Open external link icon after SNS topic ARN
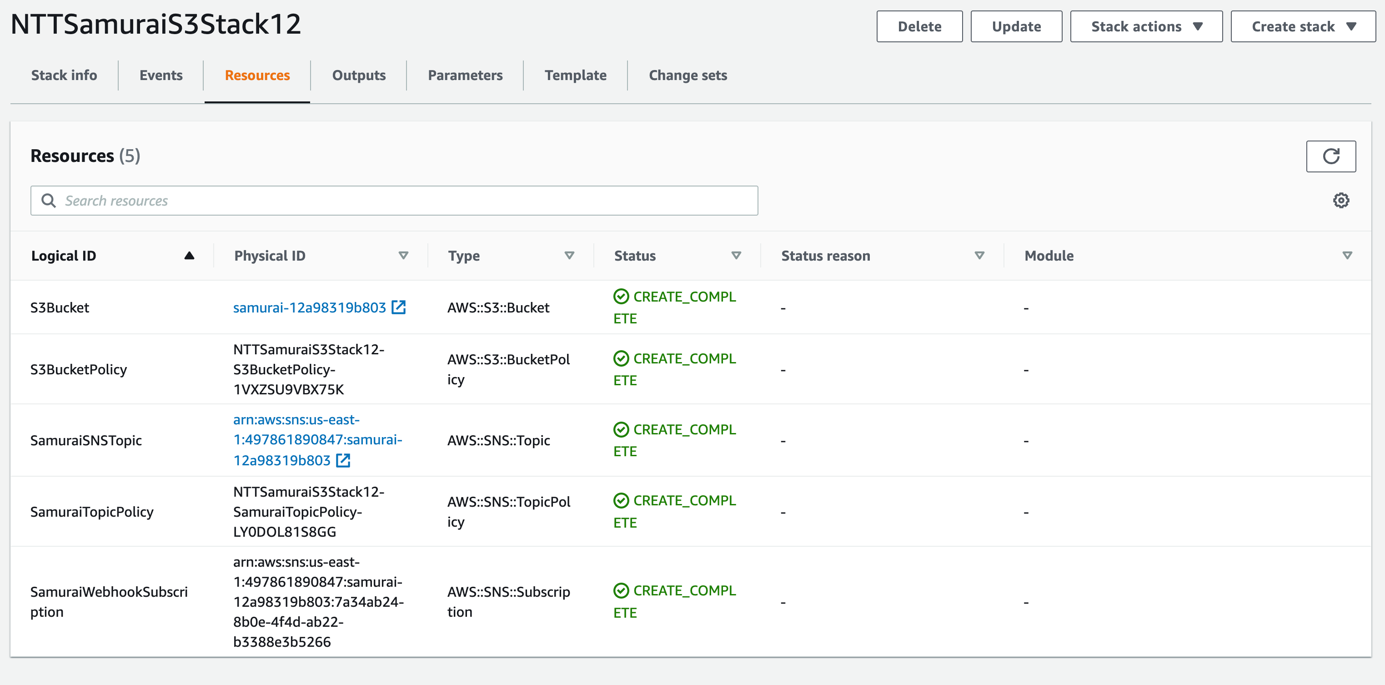The image size is (1385, 685). pos(343,460)
